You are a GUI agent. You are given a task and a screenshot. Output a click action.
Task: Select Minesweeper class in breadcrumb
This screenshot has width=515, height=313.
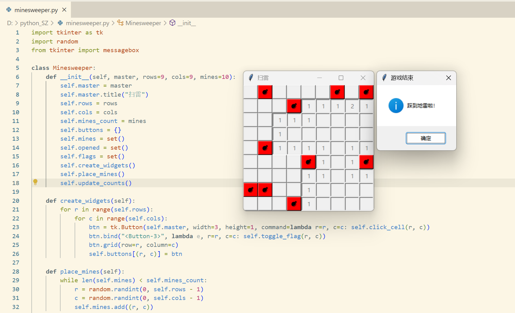point(143,23)
